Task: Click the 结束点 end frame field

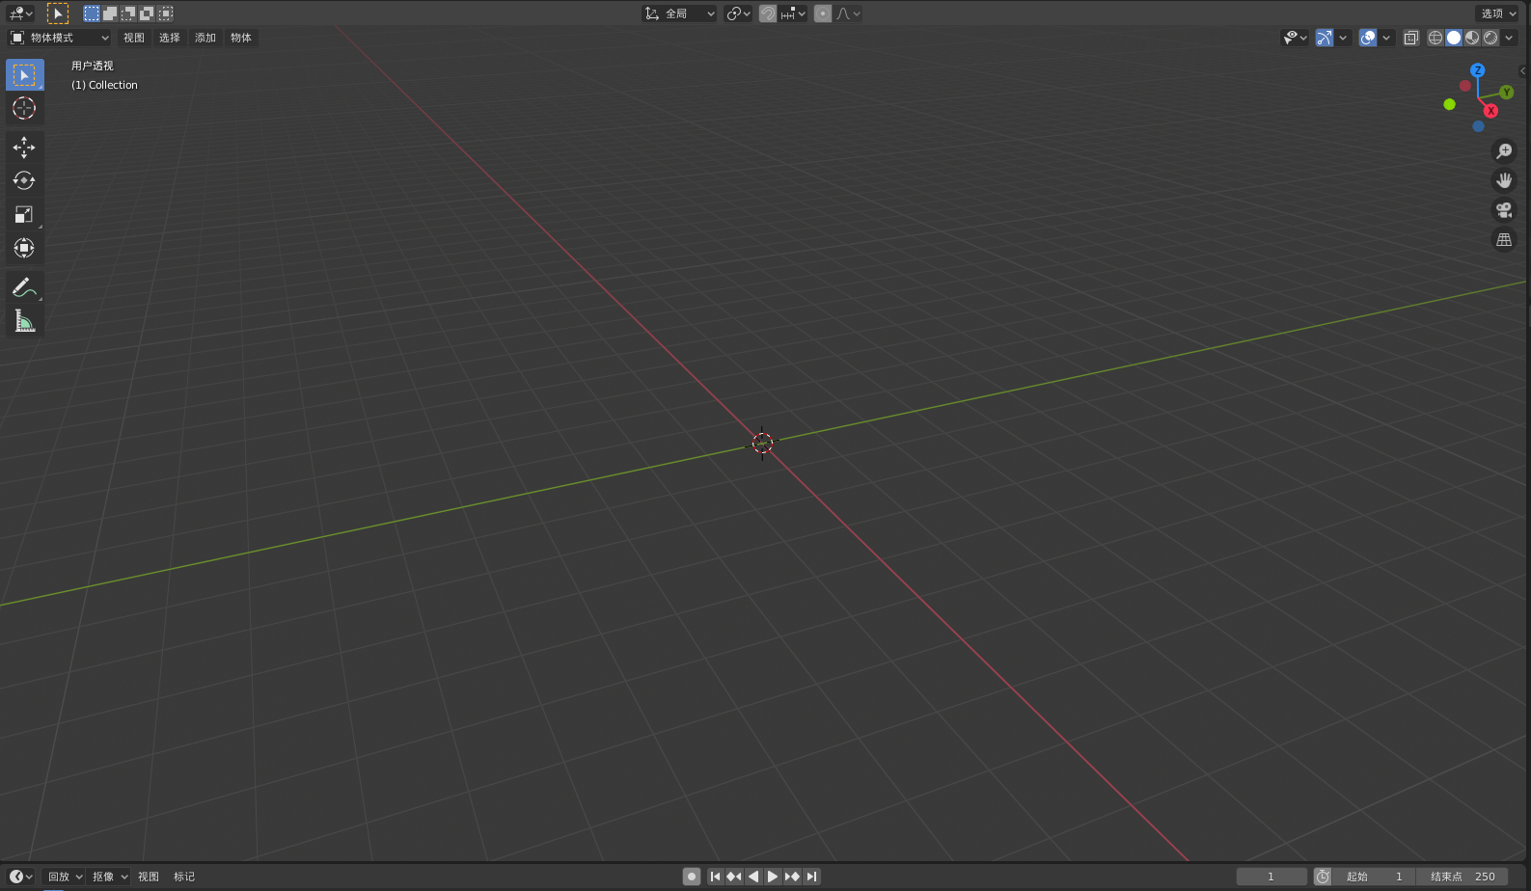Action: pyautogui.click(x=1463, y=877)
